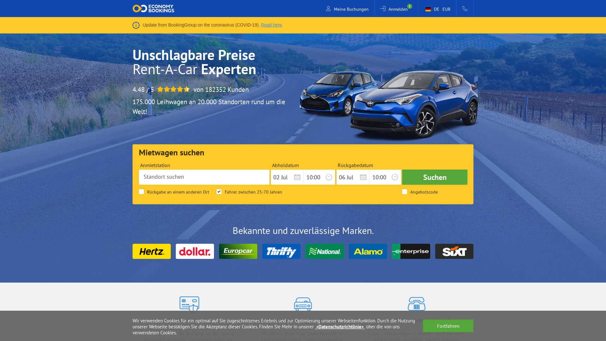Open the Rückgabedatum 06 Jul date picker
Screen dimensions: 606x341
point(353,177)
